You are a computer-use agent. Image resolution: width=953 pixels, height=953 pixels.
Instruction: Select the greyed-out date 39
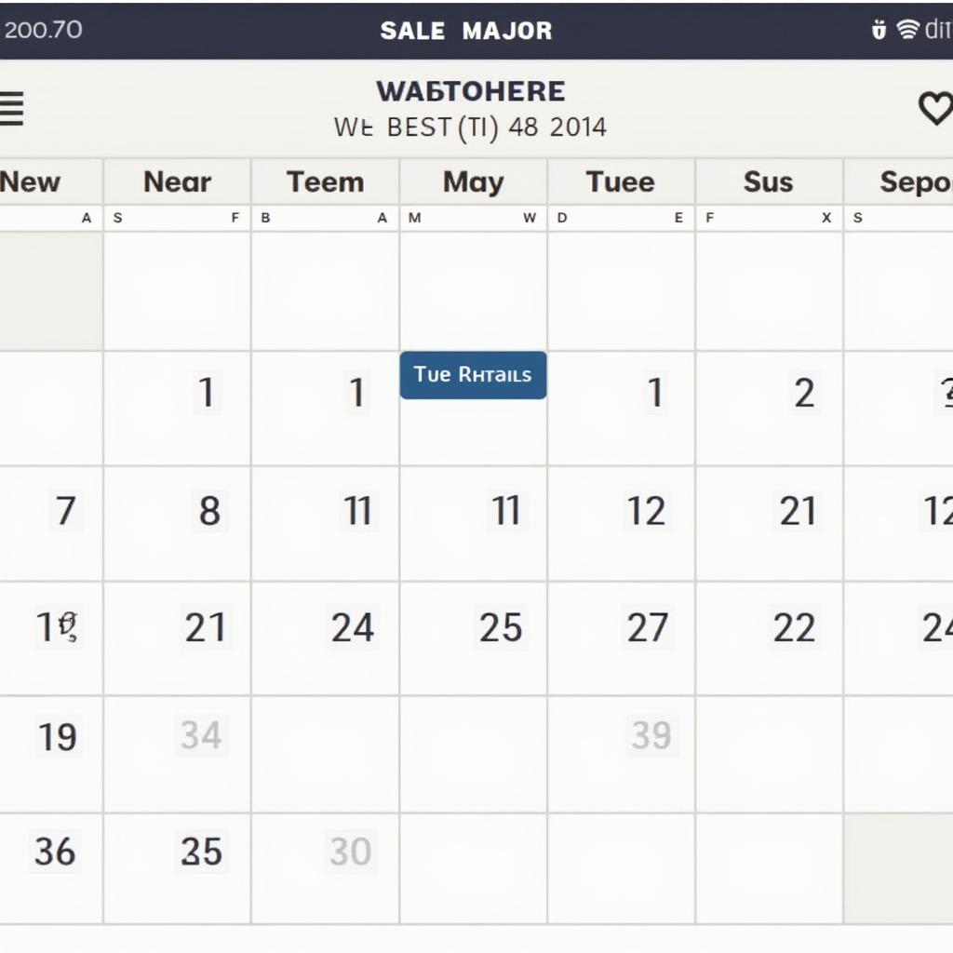coord(651,736)
